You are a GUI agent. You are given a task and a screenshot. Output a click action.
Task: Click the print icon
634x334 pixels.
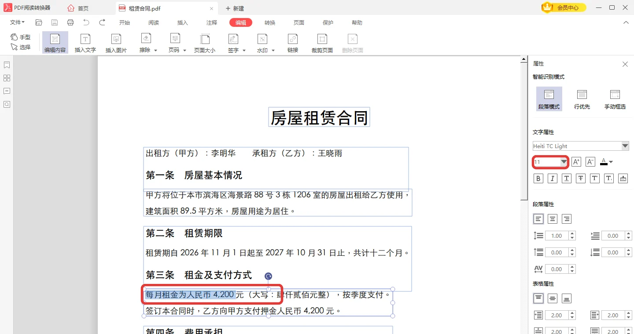tap(70, 22)
